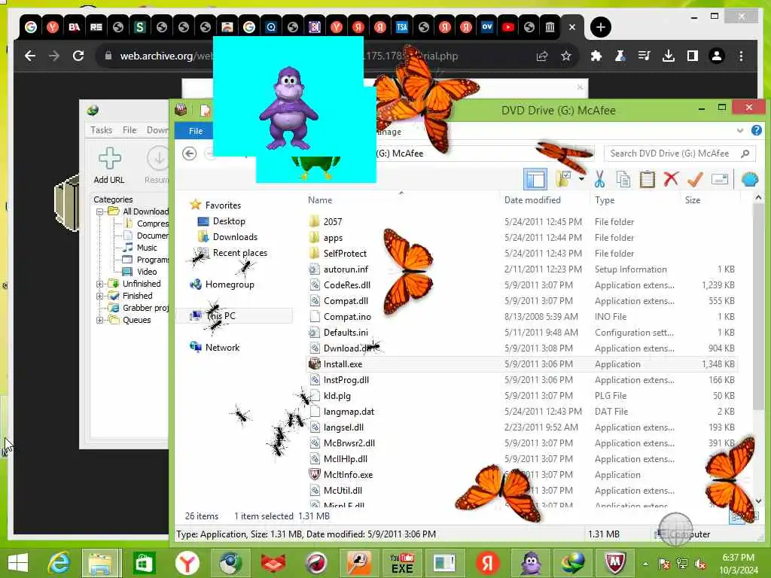Open Chrome three-dot menu

[x=741, y=56]
